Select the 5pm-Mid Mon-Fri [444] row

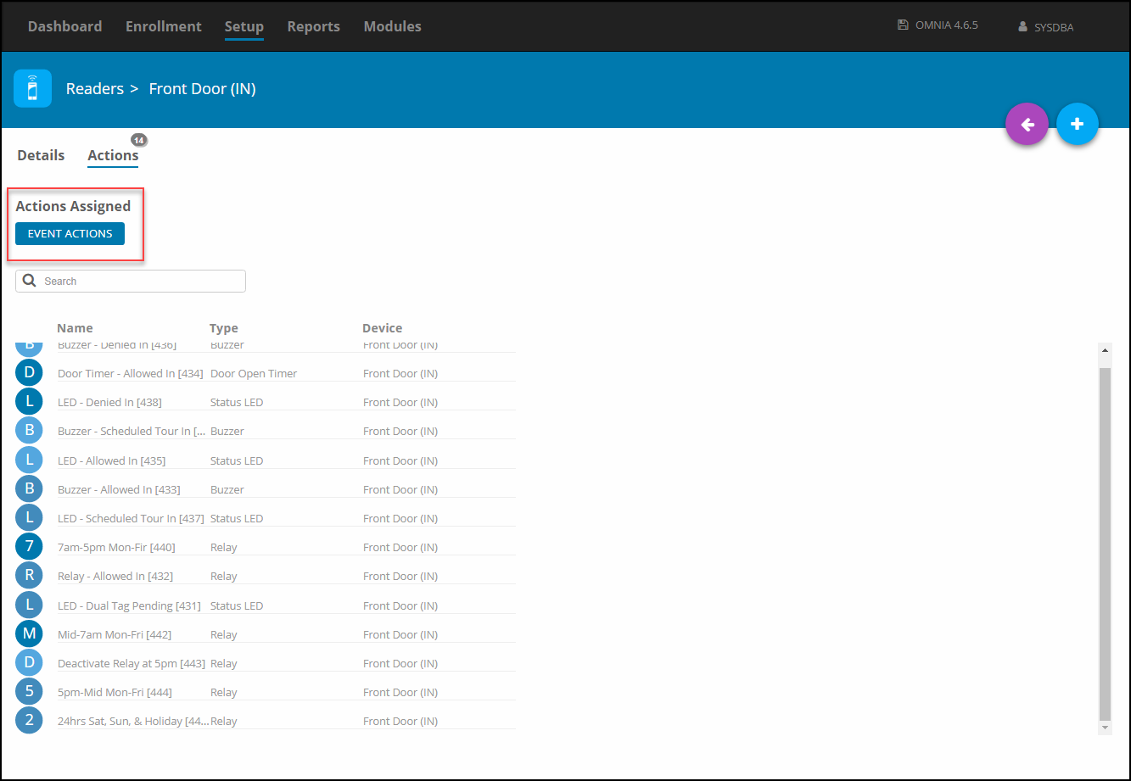[266, 692]
